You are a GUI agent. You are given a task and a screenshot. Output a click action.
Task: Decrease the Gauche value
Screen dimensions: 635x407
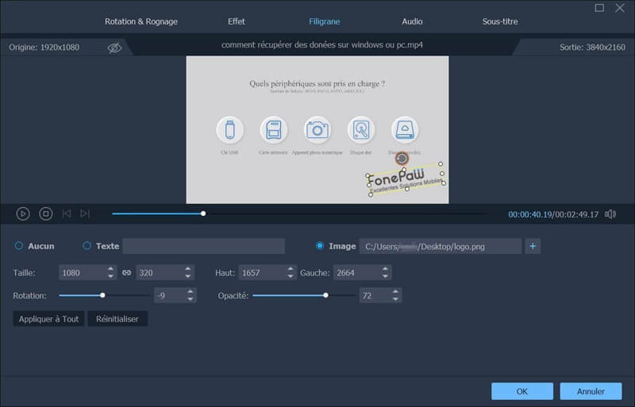385,276
